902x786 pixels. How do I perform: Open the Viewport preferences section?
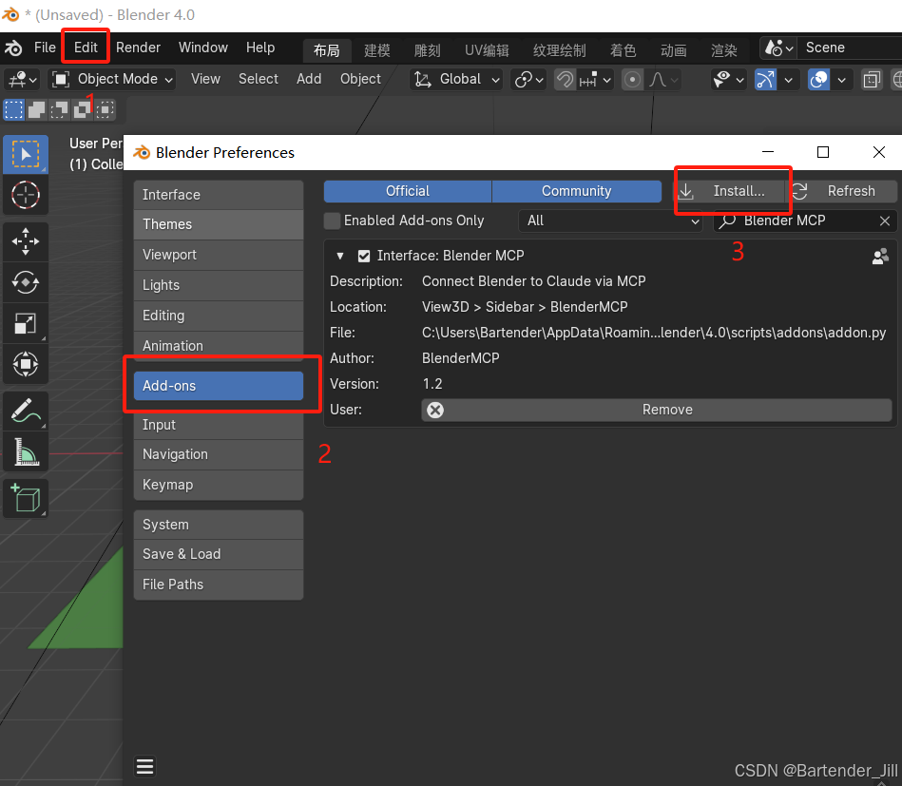[219, 255]
